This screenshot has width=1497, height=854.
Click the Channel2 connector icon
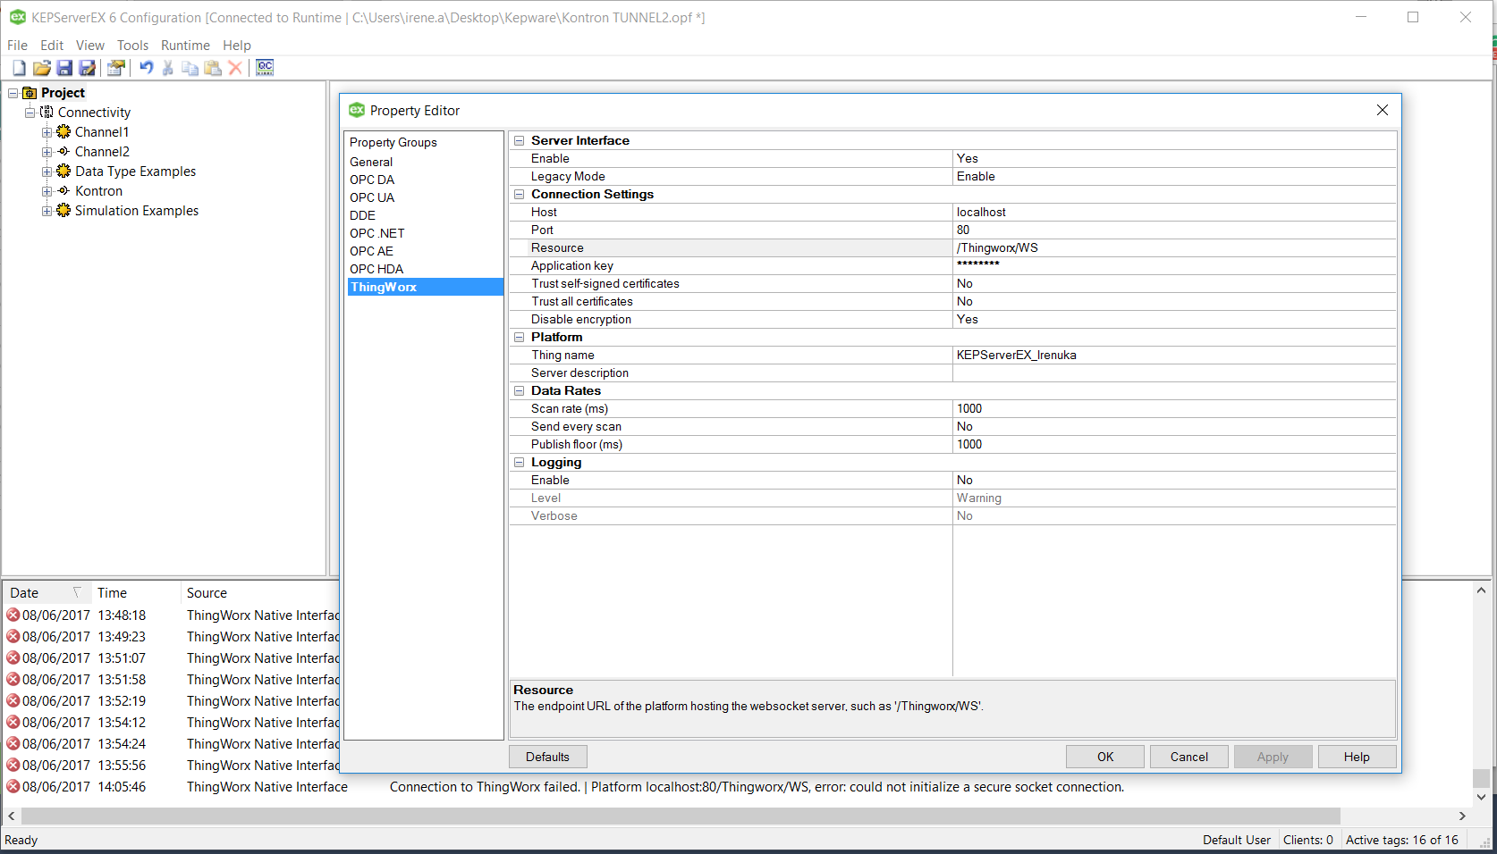63,152
